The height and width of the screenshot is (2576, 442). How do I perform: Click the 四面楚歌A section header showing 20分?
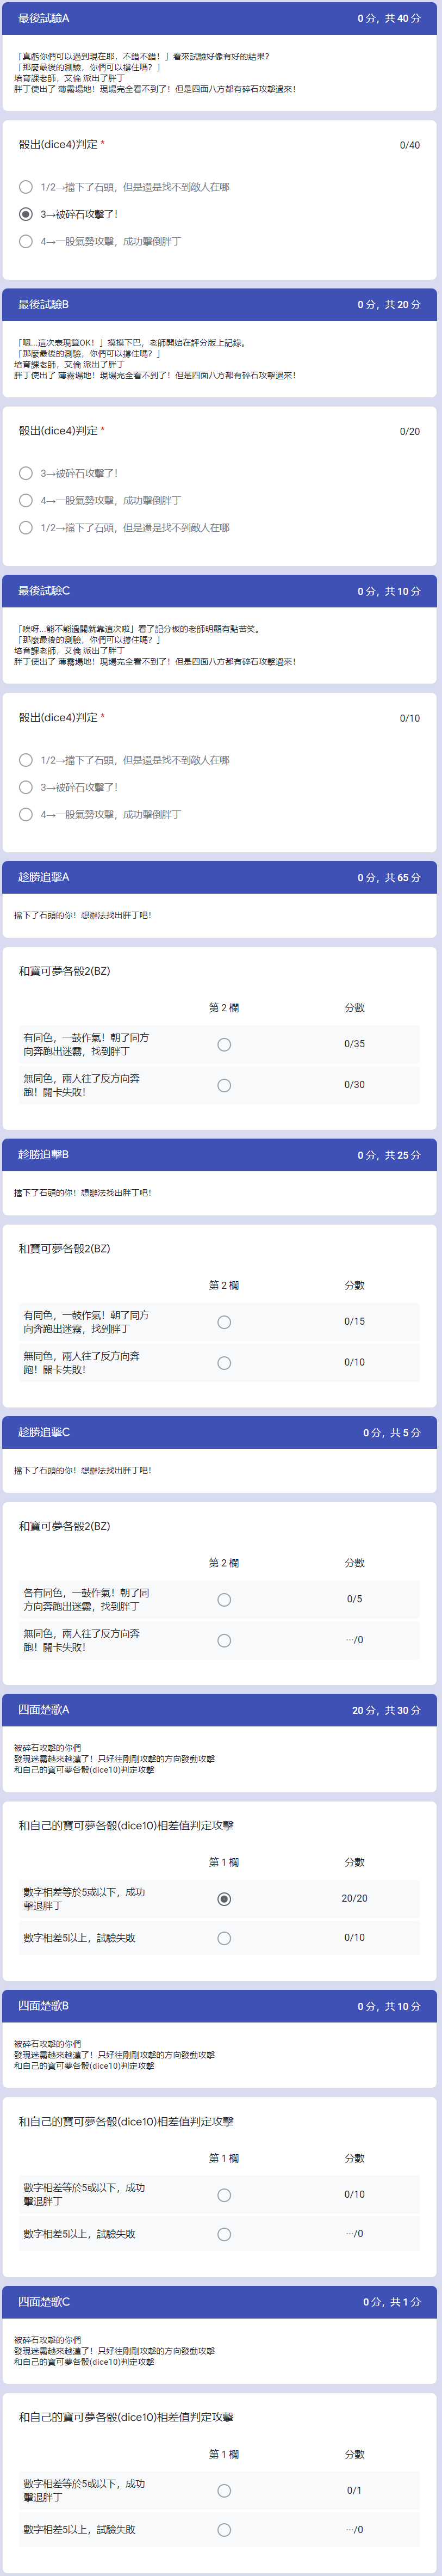point(220,1710)
